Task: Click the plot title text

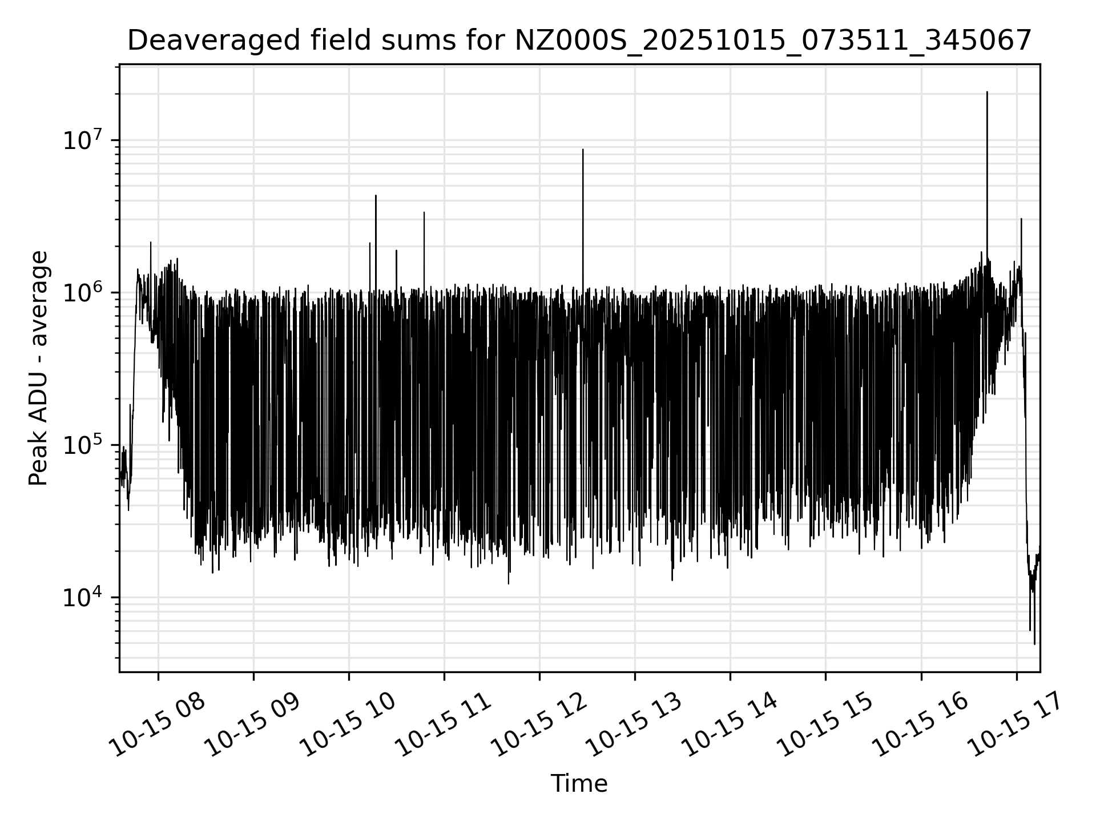Action: (579, 41)
